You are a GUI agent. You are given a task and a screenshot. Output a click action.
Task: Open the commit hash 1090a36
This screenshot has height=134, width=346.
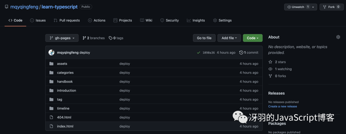coord(209,52)
